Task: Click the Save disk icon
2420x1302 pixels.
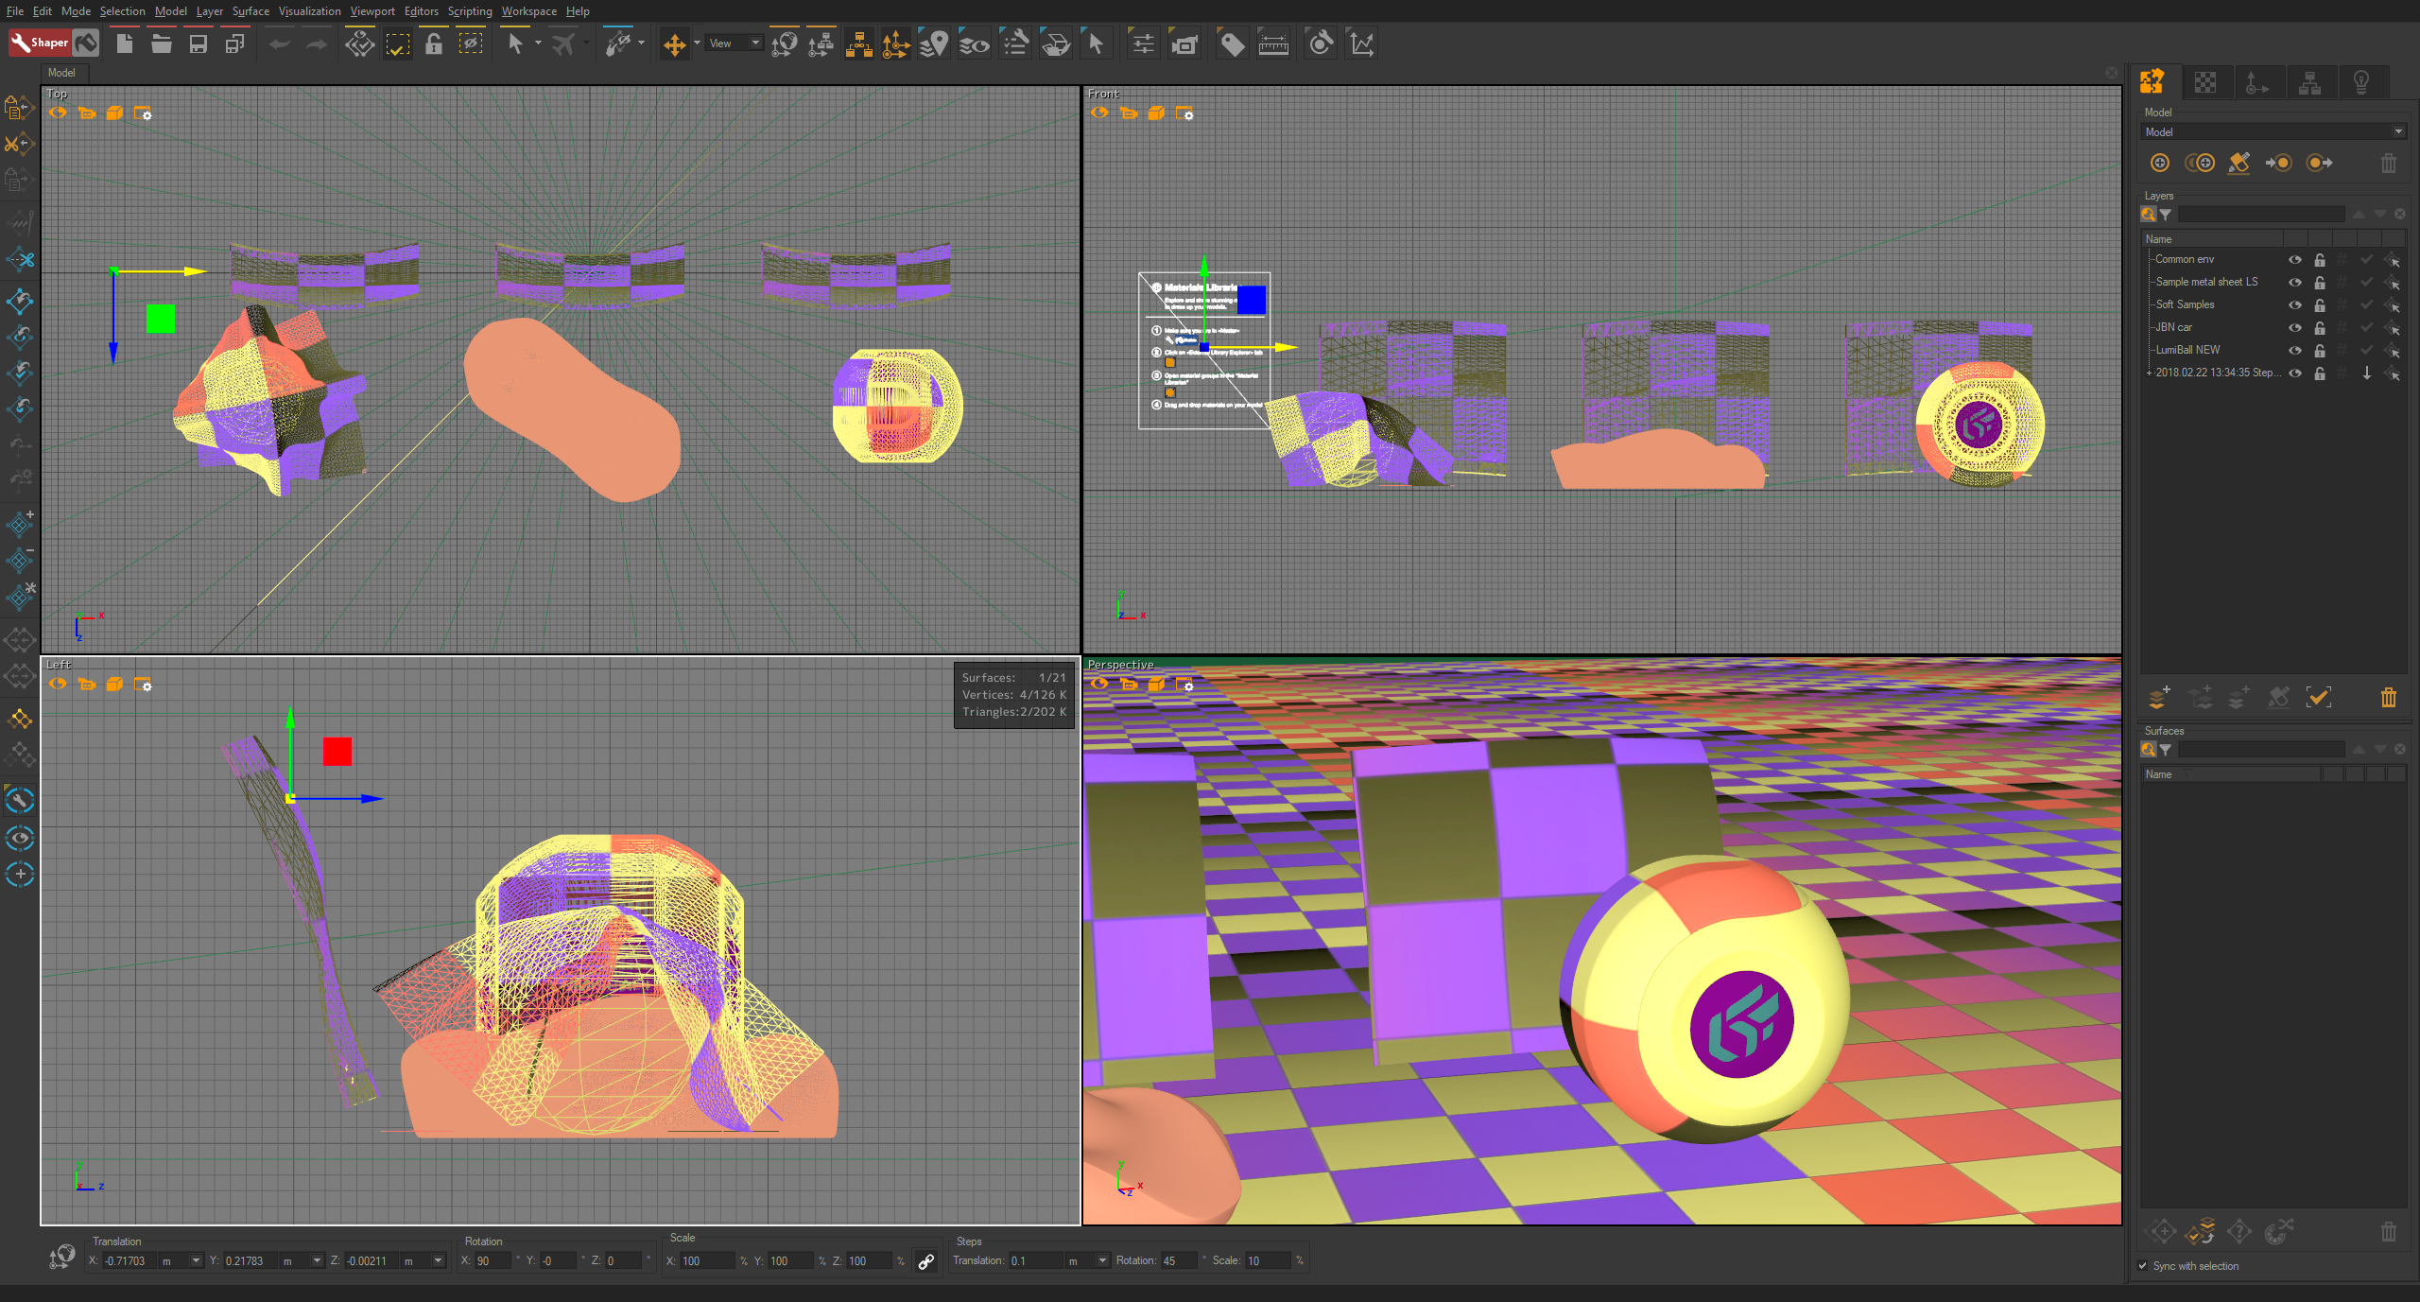Action: (x=198, y=43)
